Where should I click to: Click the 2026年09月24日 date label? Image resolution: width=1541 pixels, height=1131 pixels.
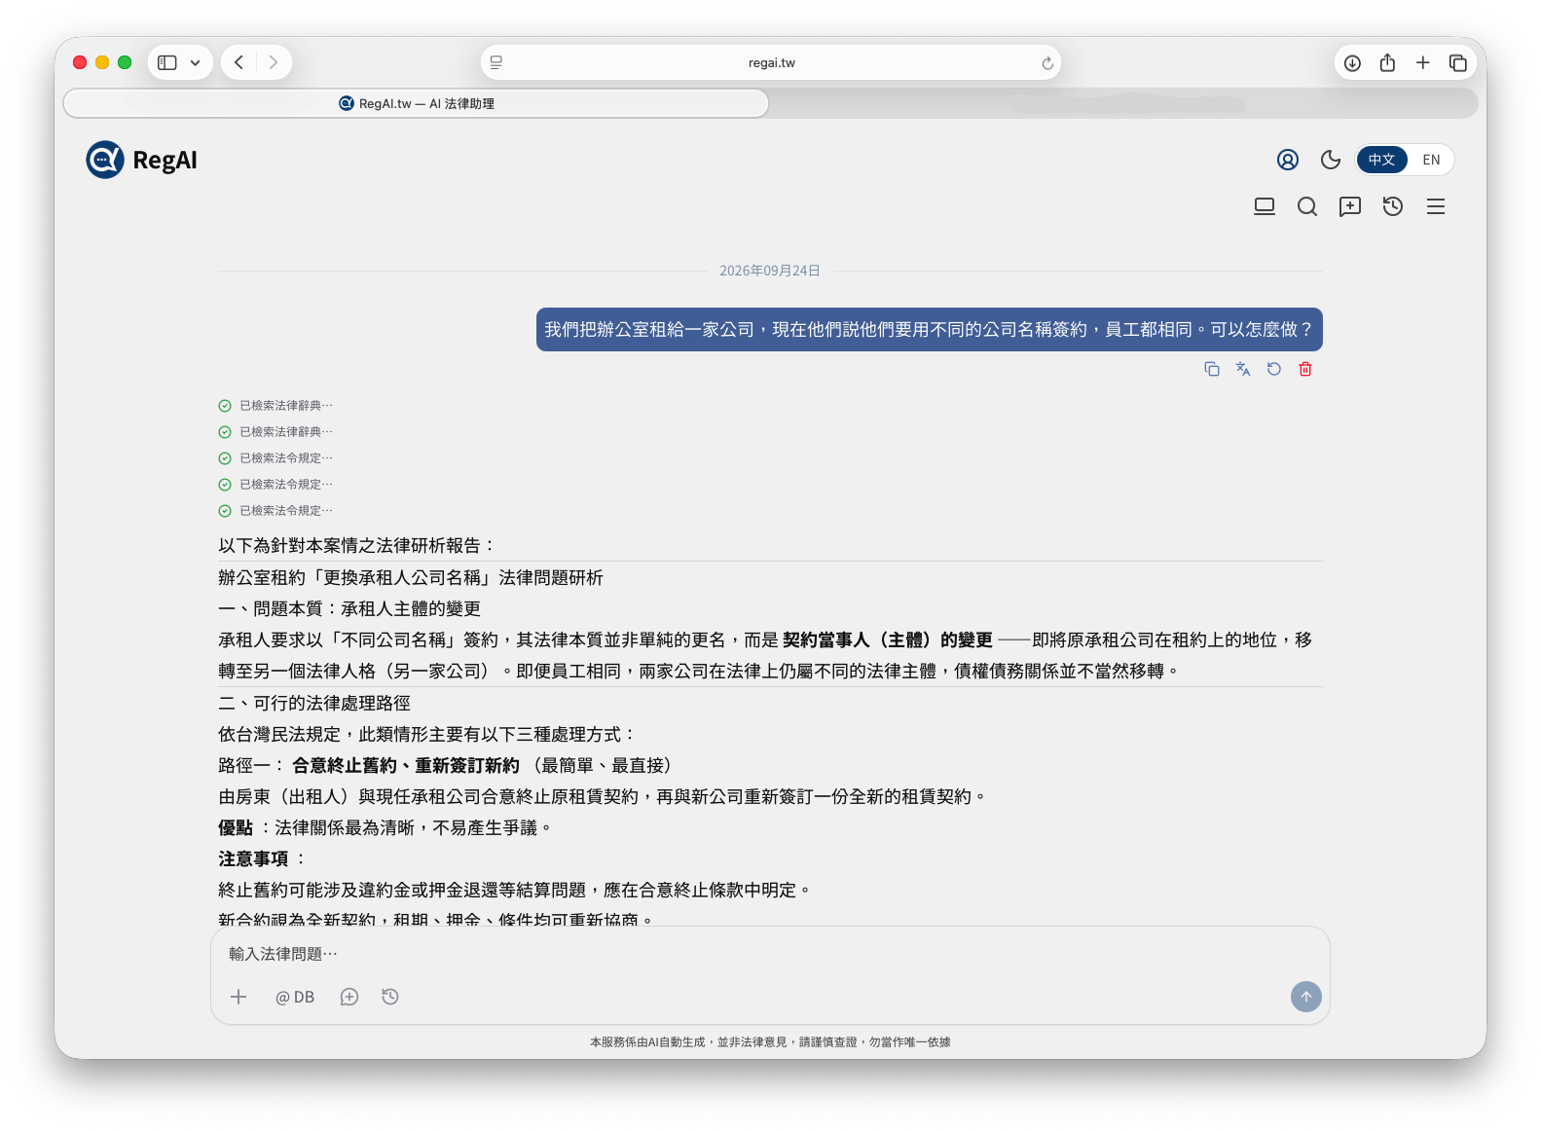769,271
